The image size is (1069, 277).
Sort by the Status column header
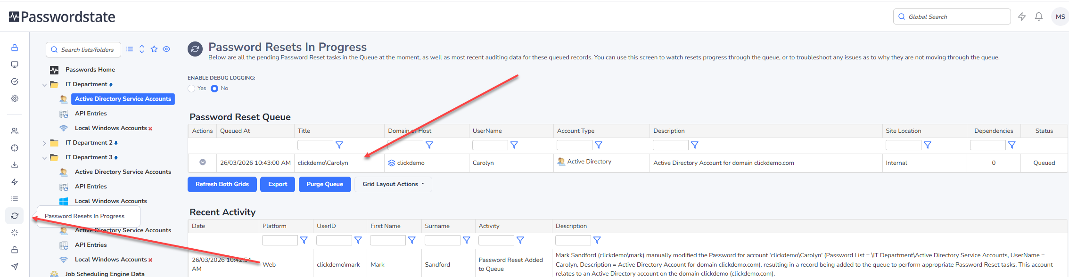point(1044,131)
